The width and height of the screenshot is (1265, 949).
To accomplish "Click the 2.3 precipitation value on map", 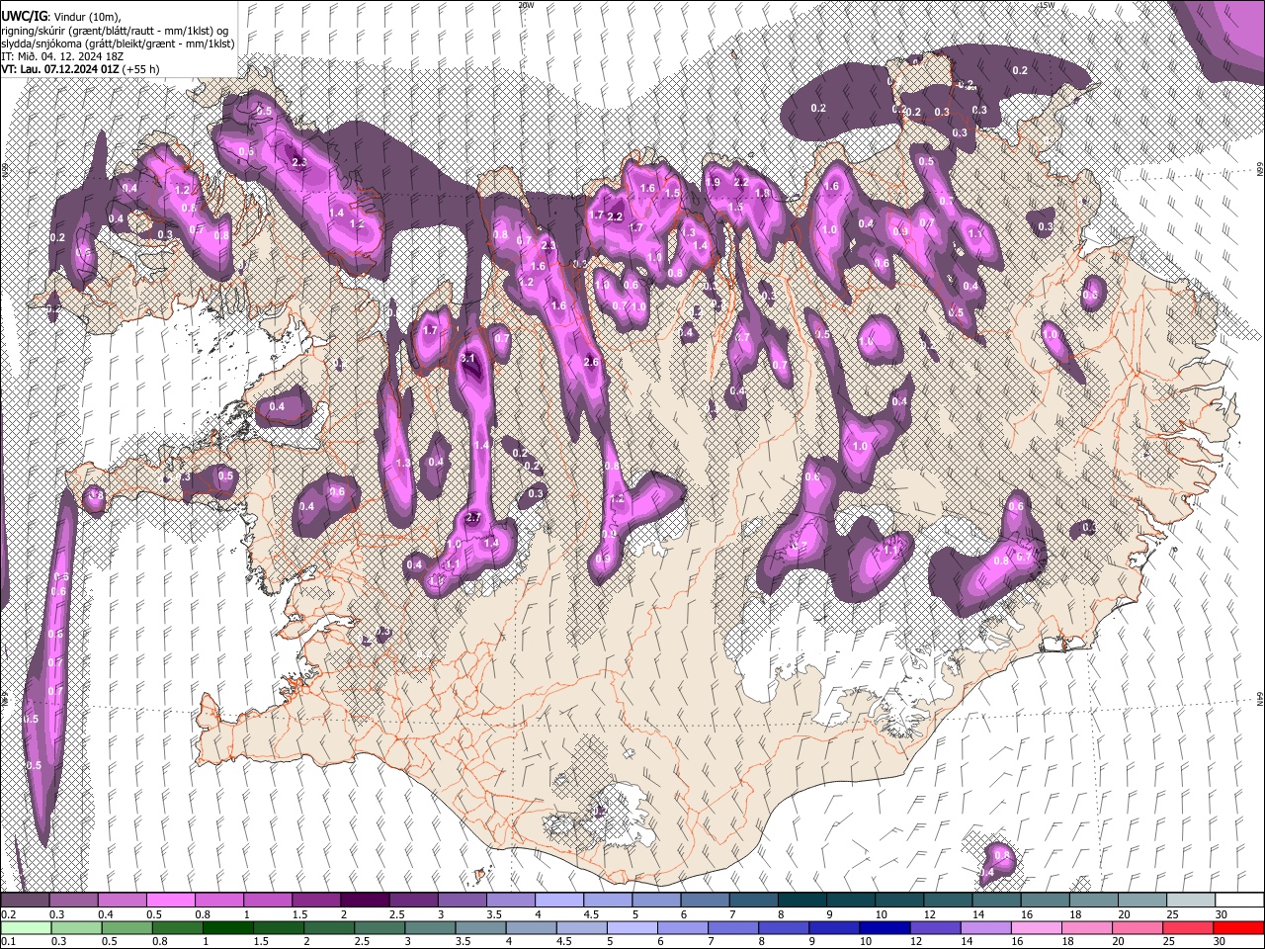I will 299,162.
